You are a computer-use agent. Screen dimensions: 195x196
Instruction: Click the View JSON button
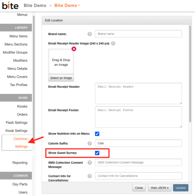pyautogui.click(x=160, y=188)
